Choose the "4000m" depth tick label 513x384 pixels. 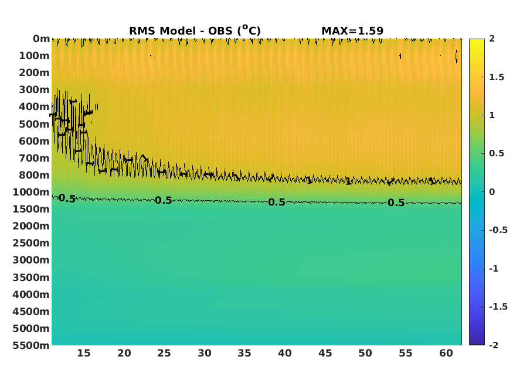point(31,294)
